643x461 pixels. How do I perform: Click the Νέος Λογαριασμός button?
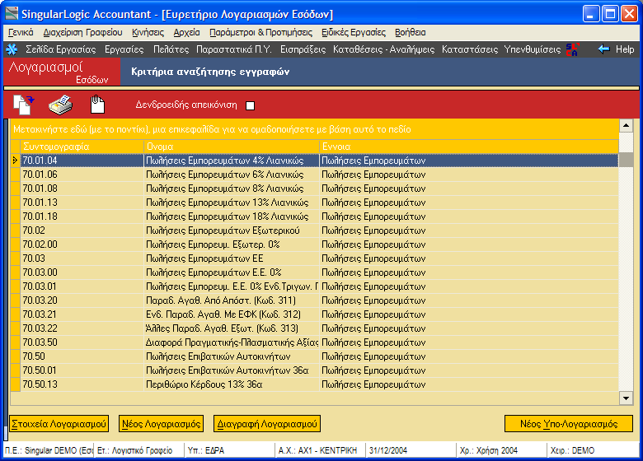pos(162,424)
